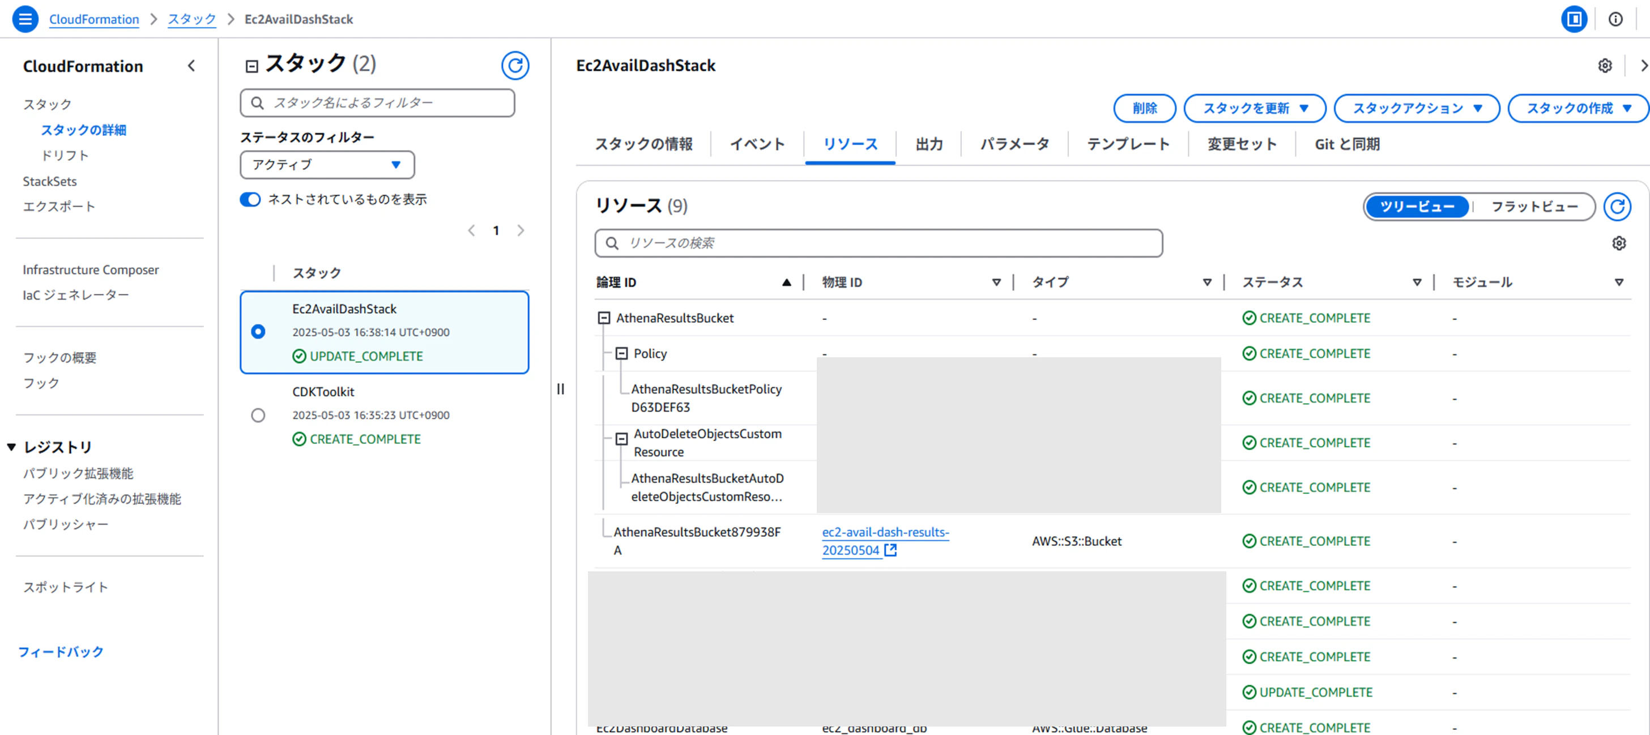Image resolution: width=1650 pixels, height=735 pixels.
Task: Select the CDKToolkit stack radio button
Action: (258, 415)
